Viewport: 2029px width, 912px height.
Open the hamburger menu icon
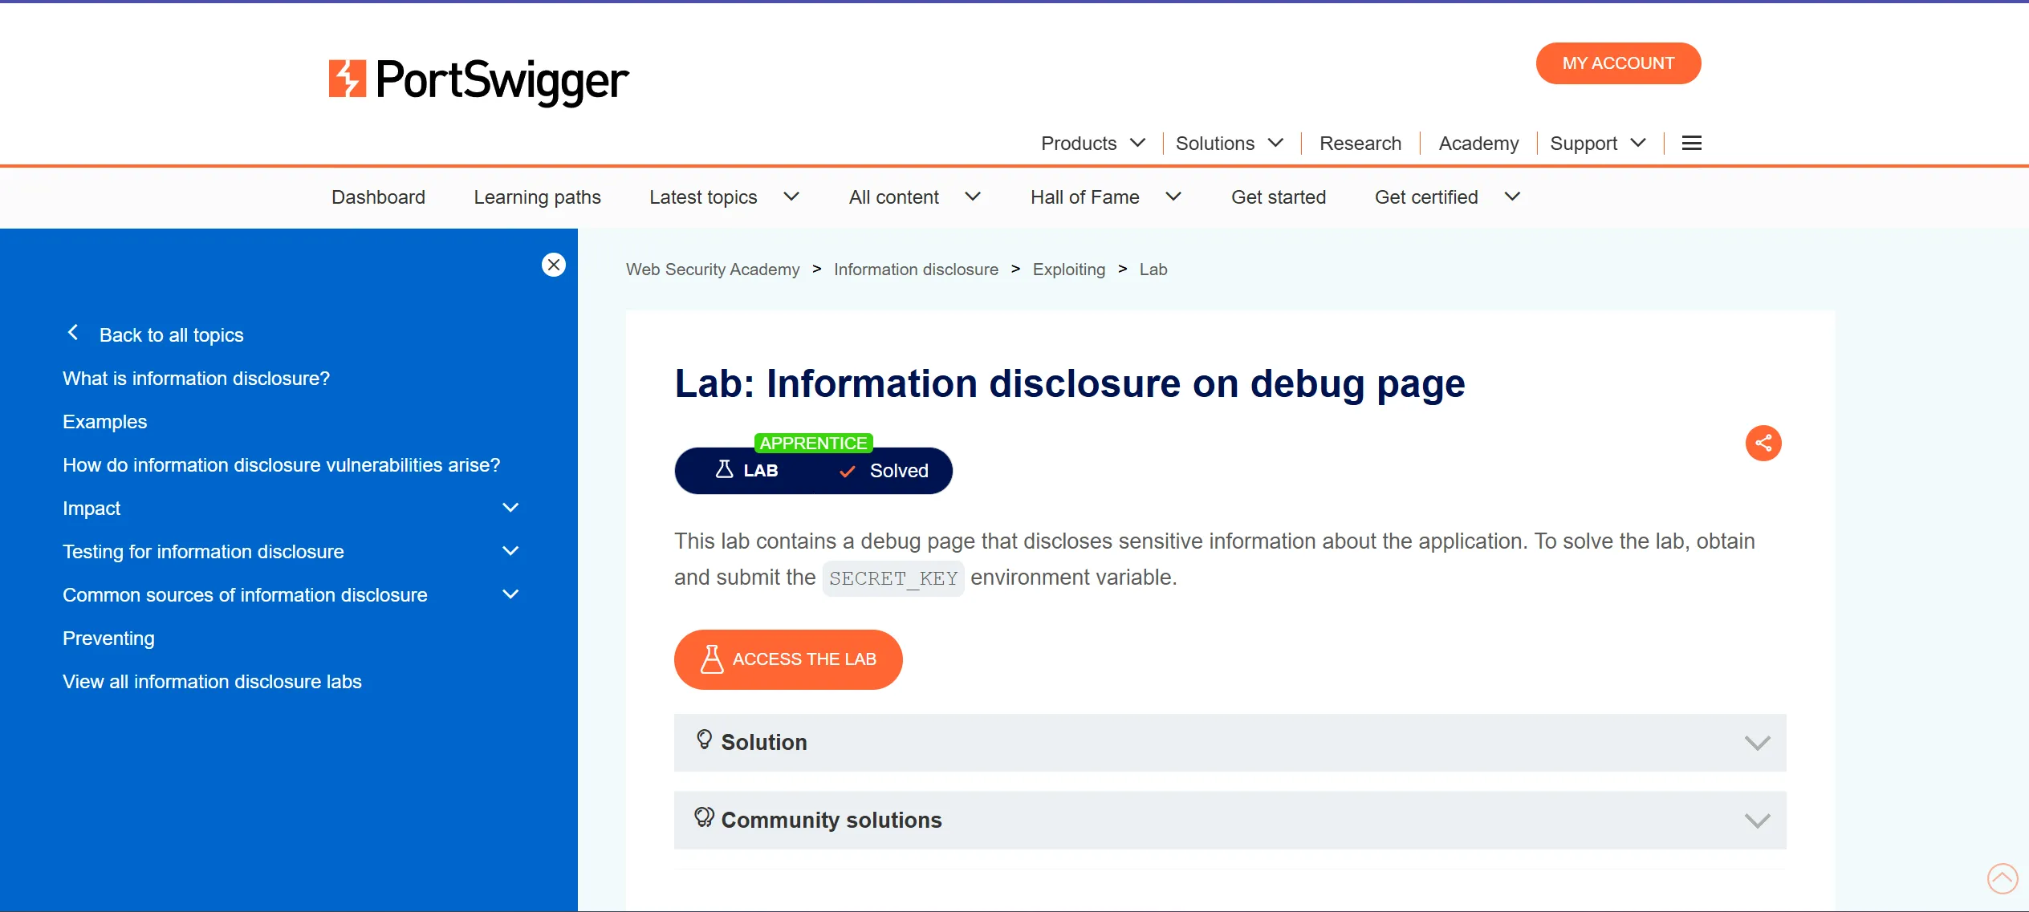1692,143
